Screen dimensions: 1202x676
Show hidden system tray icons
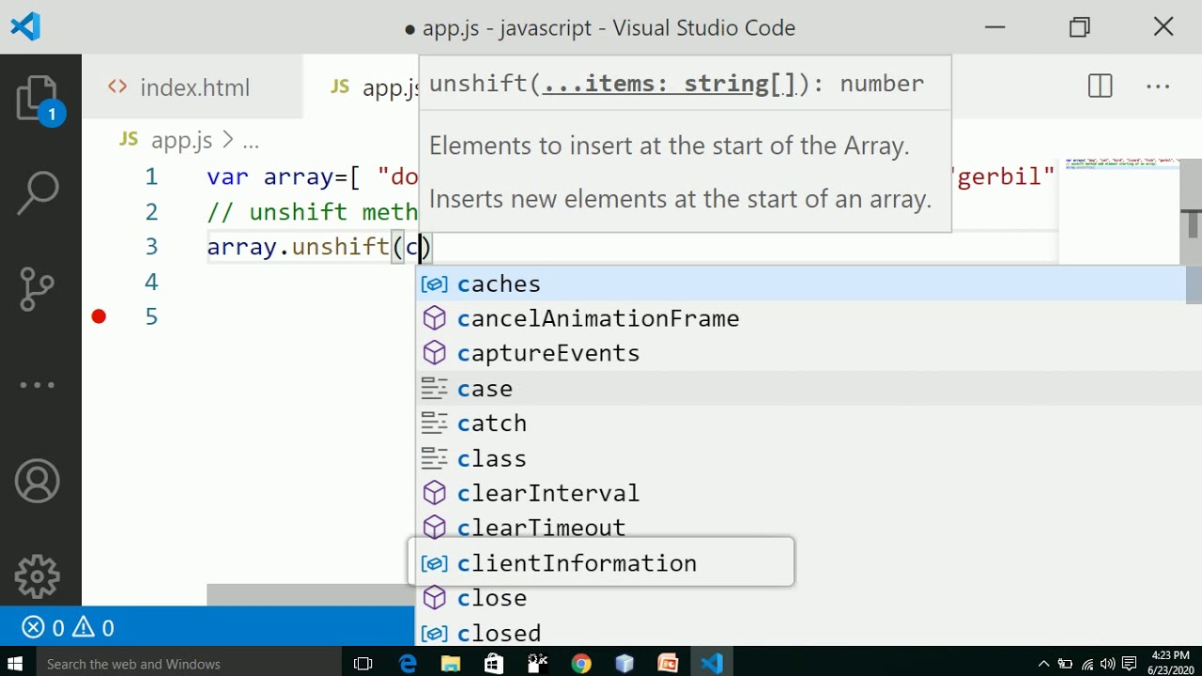tap(1043, 664)
